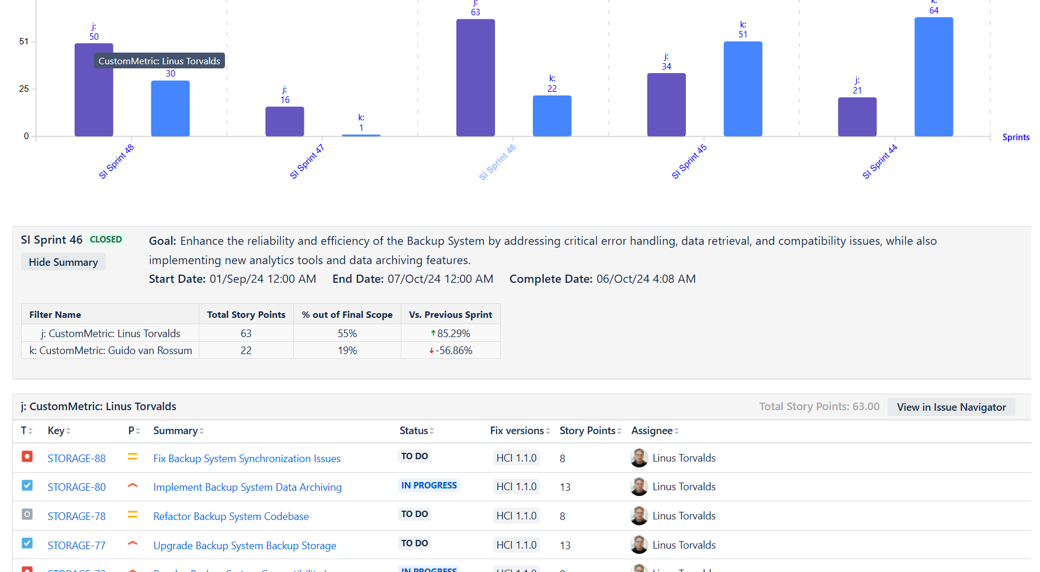1040x572 pixels.
Task: Click the medium priority icon for STORAGE-78
Action: tap(133, 514)
